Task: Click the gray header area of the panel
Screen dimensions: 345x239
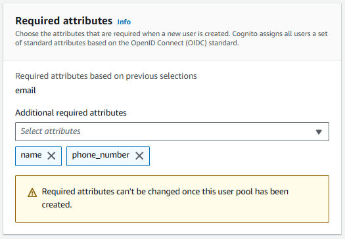Action: (172, 32)
